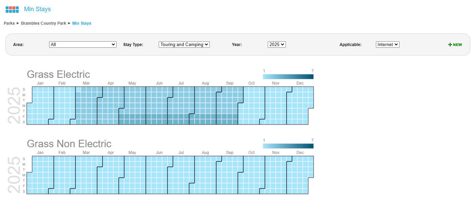Screen dimensions: 473x199
Task: Click Jan label in Grass Non Electric calendar
Action: coord(40,153)
